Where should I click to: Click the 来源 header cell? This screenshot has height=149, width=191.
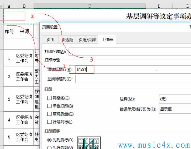pos(24,31)
